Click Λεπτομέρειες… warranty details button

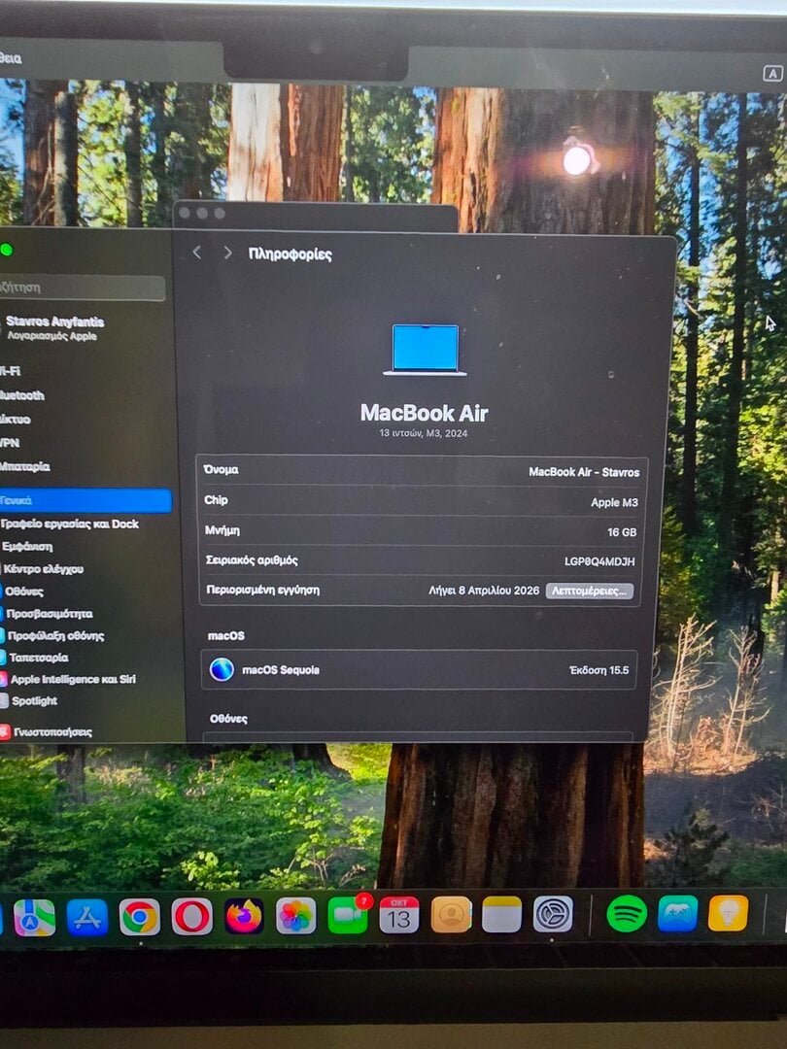pyautogui.click(x=589, y=591)
